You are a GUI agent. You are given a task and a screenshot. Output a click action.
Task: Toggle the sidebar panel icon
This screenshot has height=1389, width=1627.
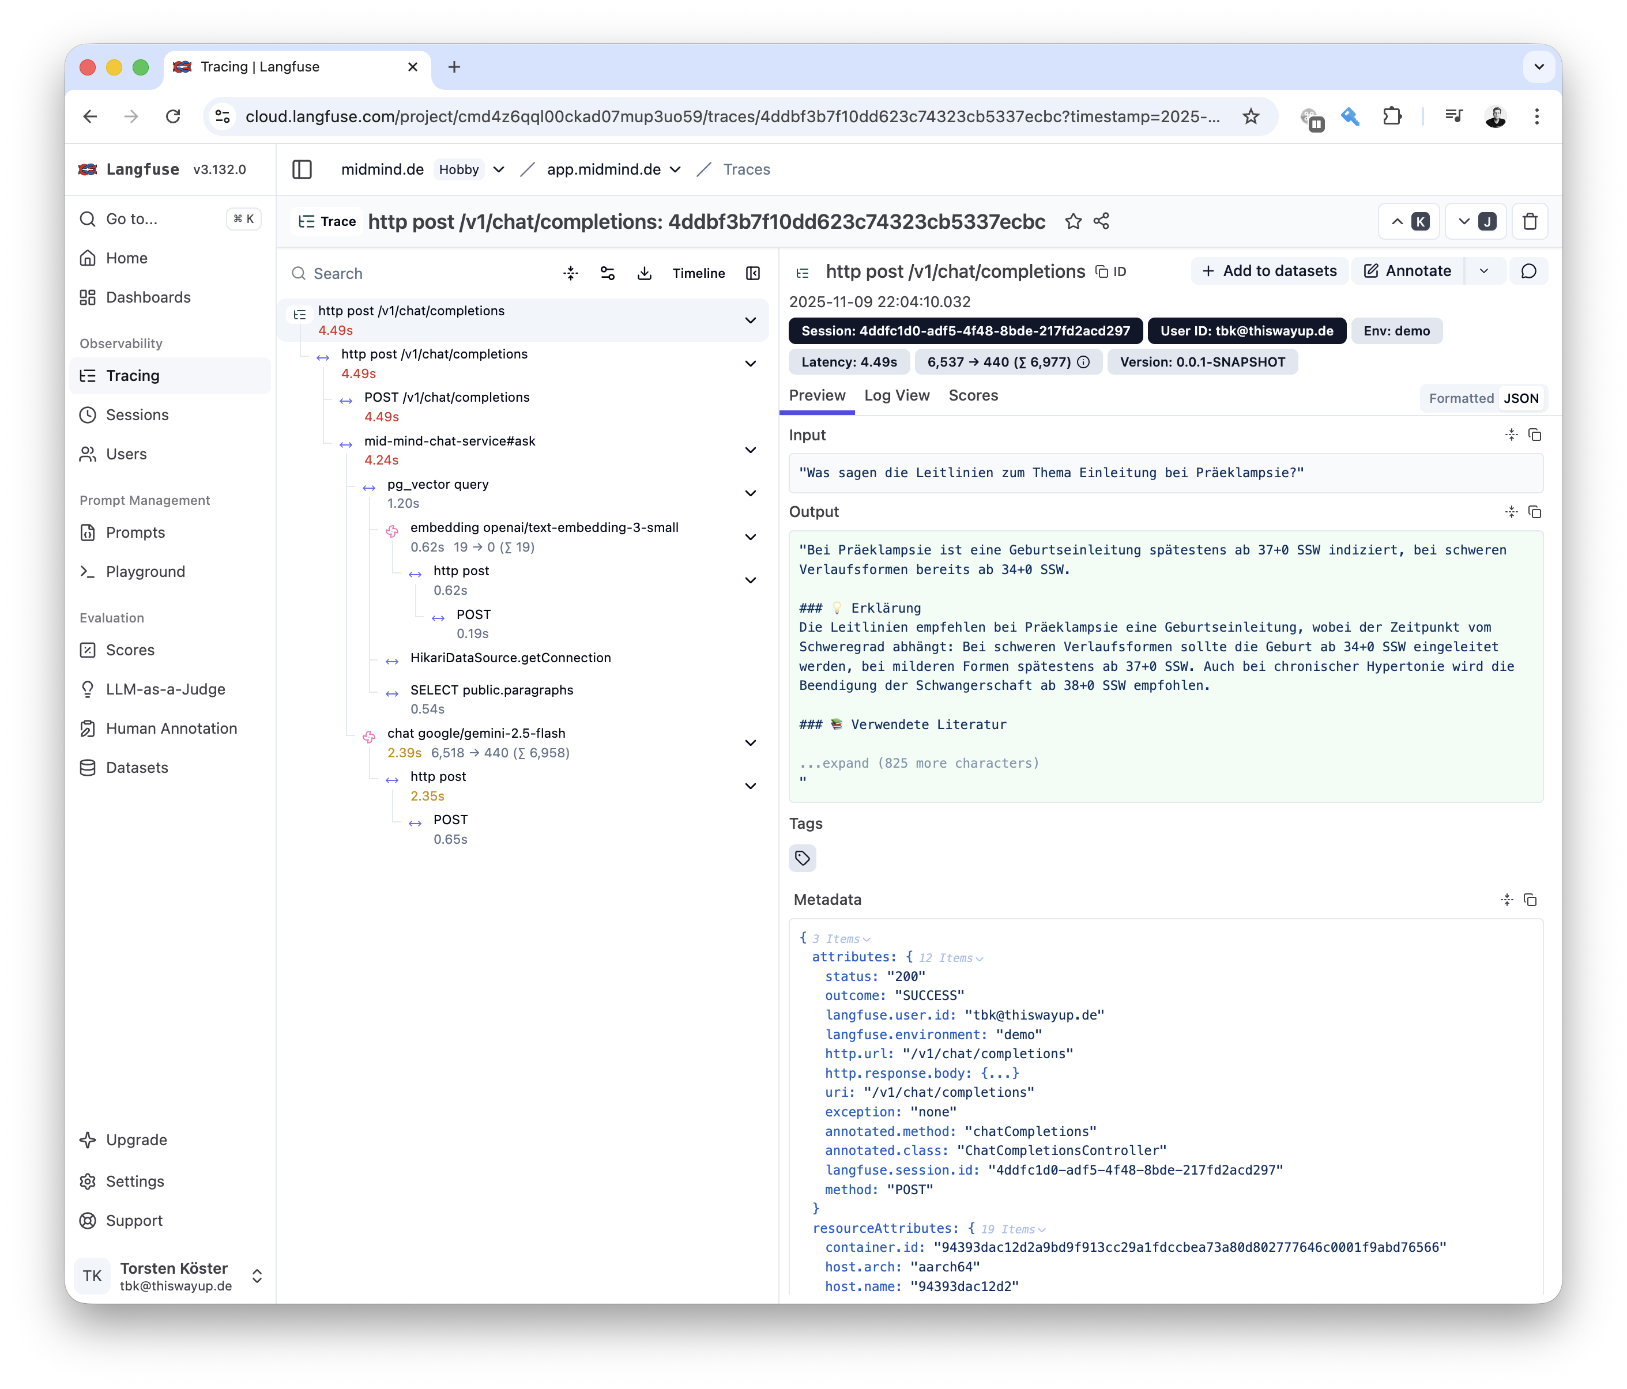click(302, 169)
